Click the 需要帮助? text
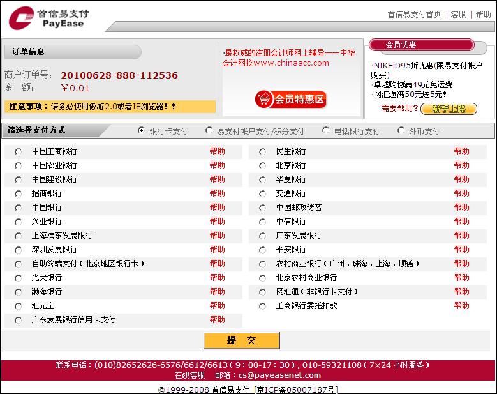The width and height of the screenshot is (497, 394). point(399,109)
